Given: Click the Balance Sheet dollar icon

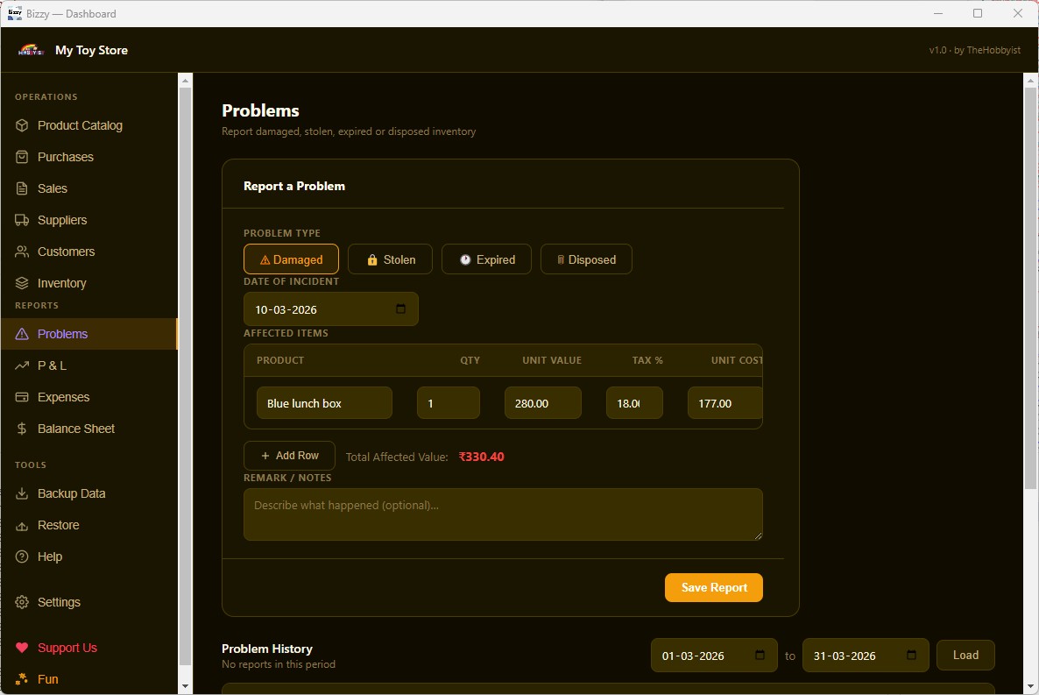Looking at the screenshot, I should [22, 429].
